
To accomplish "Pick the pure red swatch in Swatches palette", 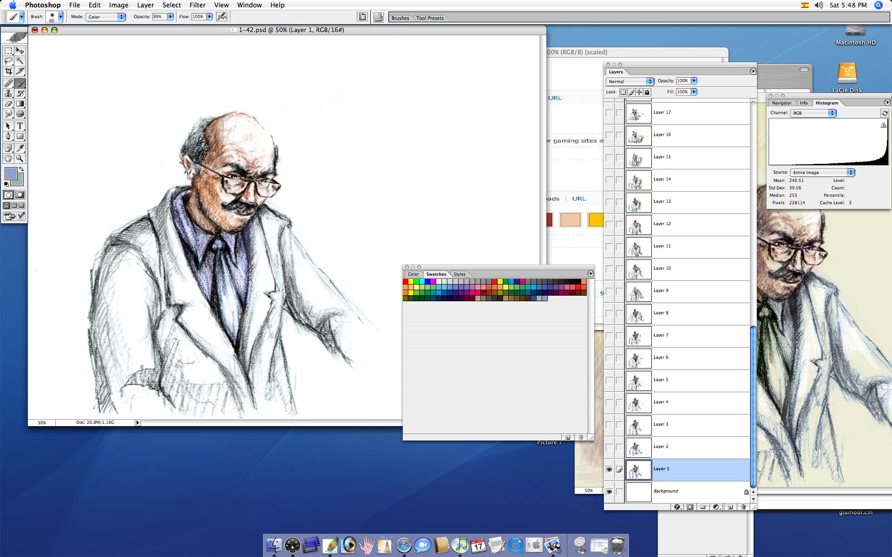I will (406, 282).
